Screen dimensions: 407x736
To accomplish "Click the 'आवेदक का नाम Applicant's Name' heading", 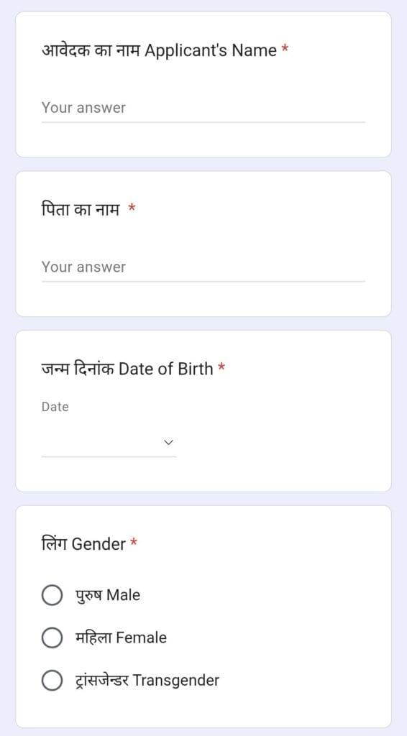I will [159, 50].
